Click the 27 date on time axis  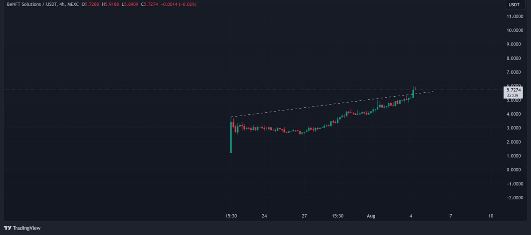pos(304,216)
